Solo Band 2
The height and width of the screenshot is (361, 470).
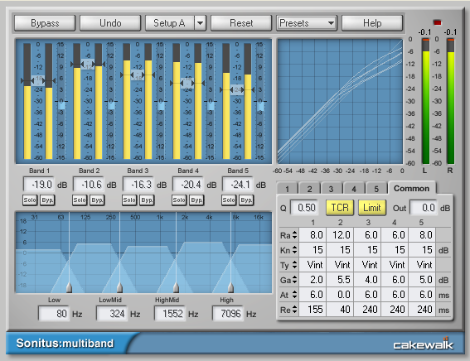tap(80, 200)
